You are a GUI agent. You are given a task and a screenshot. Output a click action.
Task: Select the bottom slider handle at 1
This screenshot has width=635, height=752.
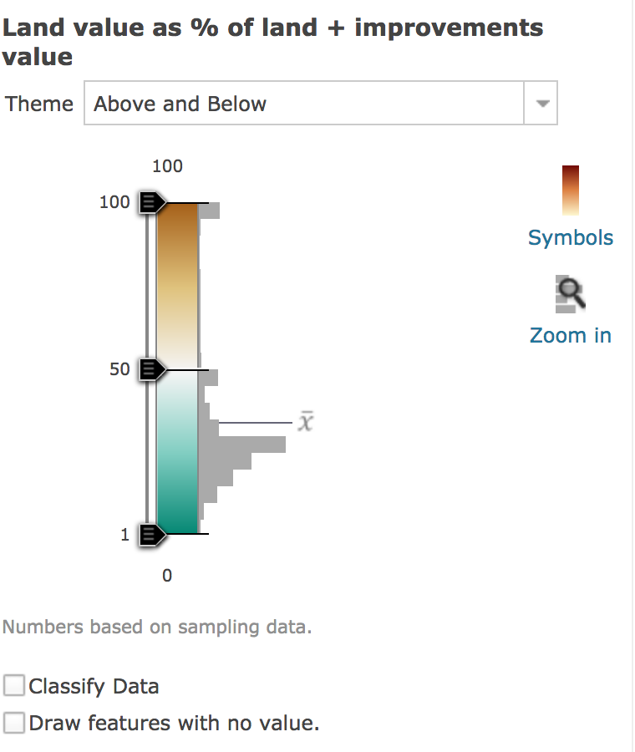(152, 534)
